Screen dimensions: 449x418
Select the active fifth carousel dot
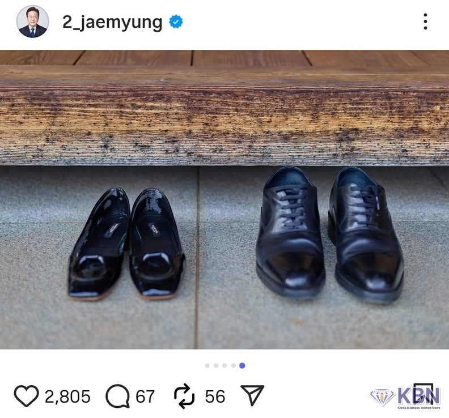click(x=242, y=365)
